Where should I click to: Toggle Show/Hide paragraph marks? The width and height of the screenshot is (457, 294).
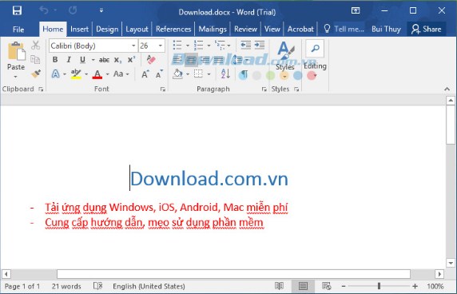pos(244,74)
